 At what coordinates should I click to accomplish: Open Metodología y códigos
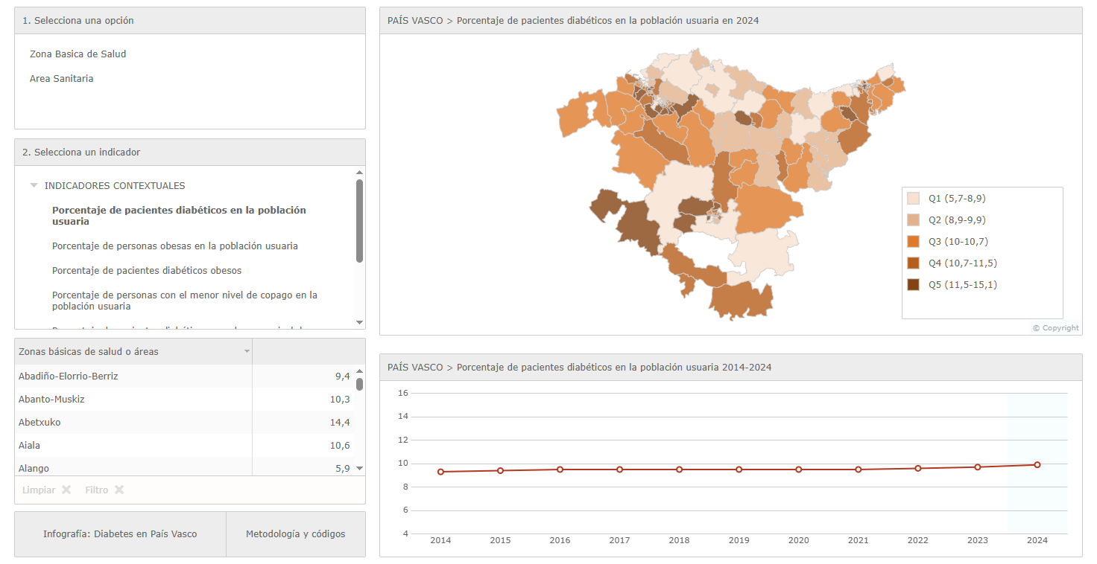tap(295, 534)
